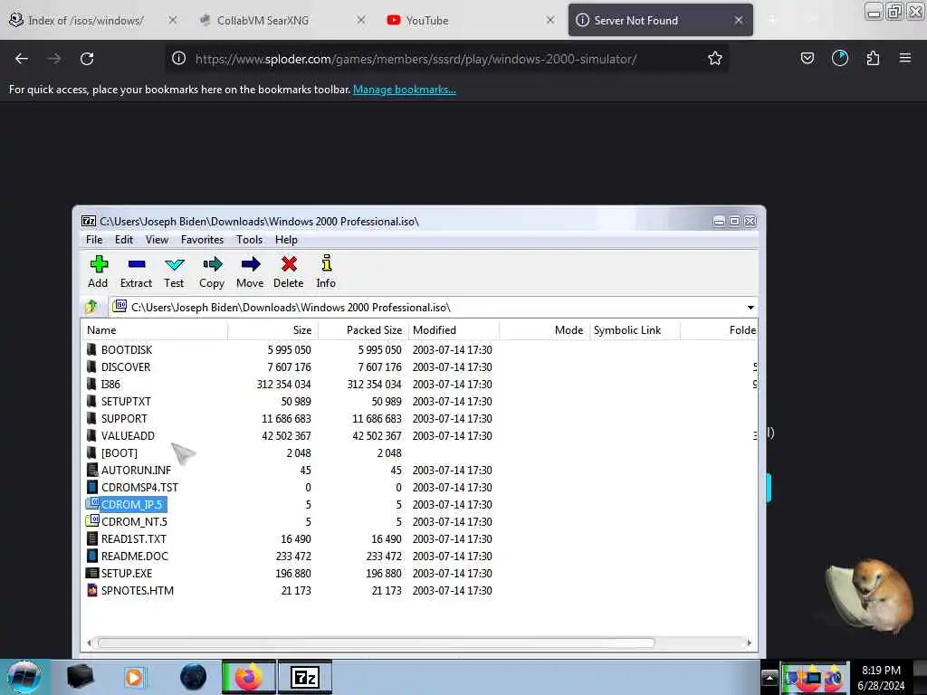
Task: Open the Help menu in 7-Zip
Action: pos(286,239)
